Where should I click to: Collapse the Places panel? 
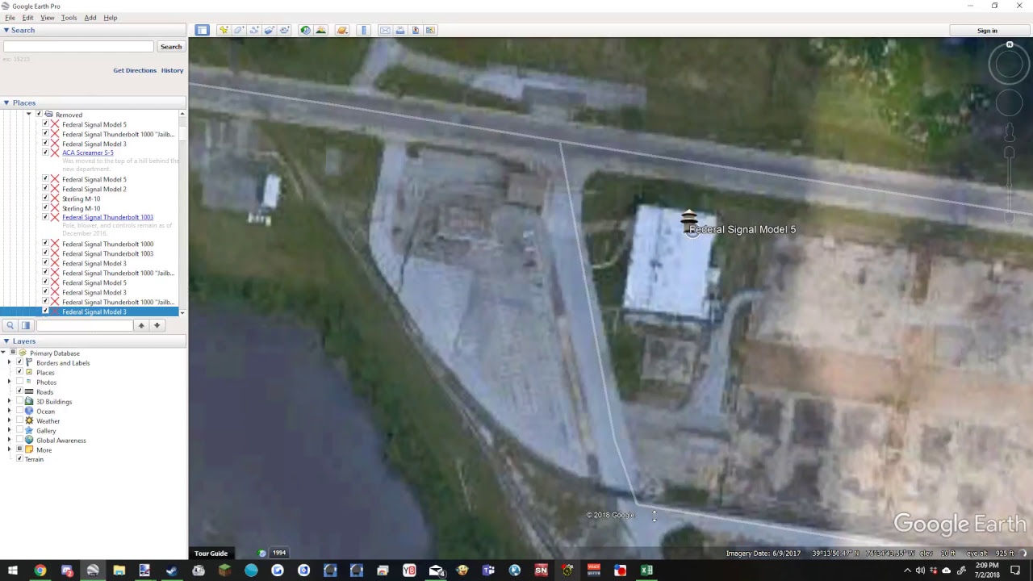click(x=6, y=103)
